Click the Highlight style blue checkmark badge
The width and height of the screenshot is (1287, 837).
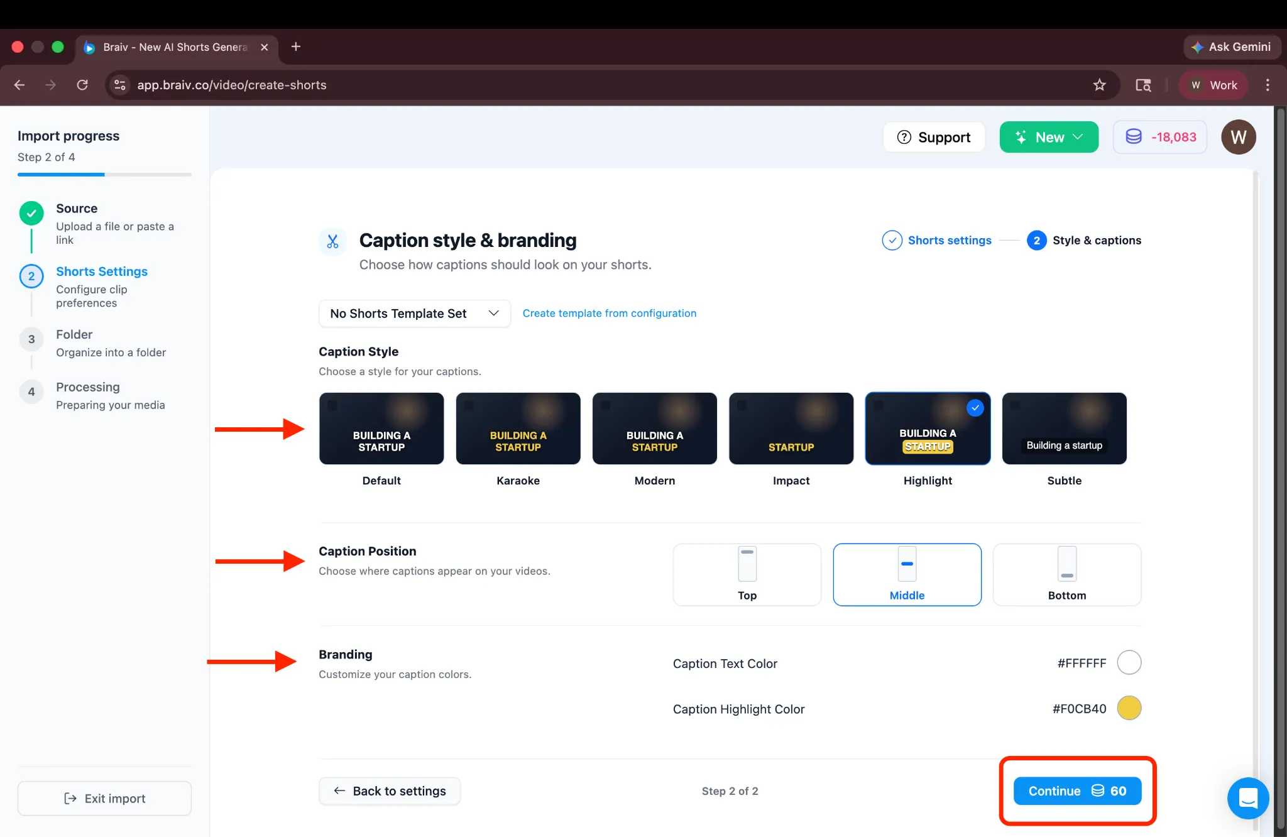click(975, 408)
